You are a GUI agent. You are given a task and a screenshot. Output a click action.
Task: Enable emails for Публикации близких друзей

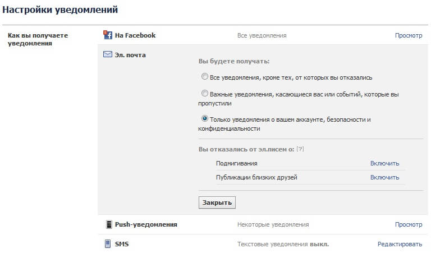point(384,177)
